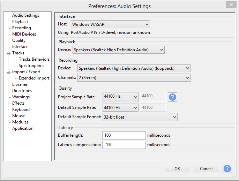Open Effects preferences

tap(18, 103)
